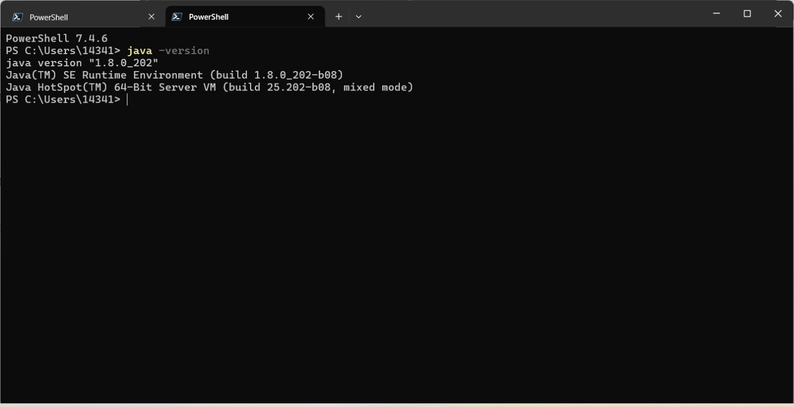The width and height of the screenshot is (794, 407).
Task: Click the "Java(TM) SE Runtime Environment" line
Action: point(175,75)
